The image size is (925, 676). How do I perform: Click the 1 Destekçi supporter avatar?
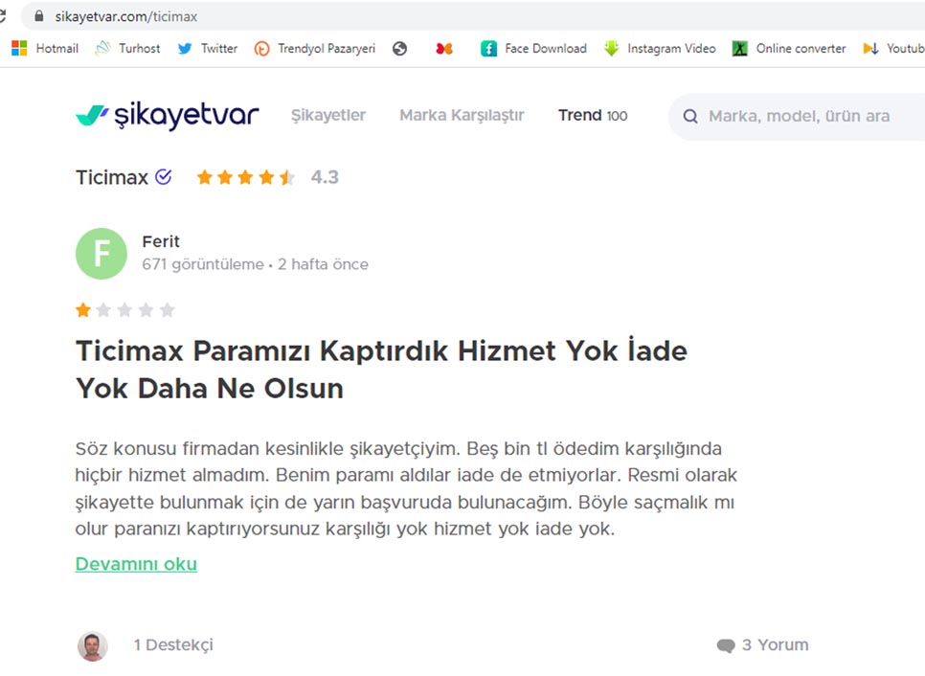tap(93, 646)
